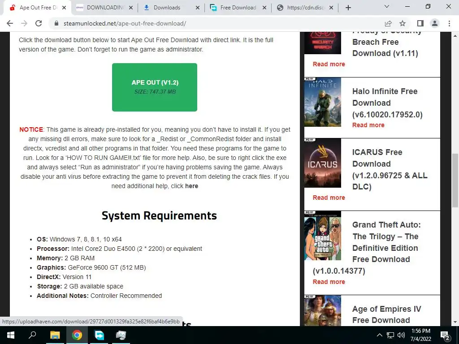The height and width of the screenshot is (344, 459).
Task: Open the blue arrow taskbar app
Action: [99, 335]
